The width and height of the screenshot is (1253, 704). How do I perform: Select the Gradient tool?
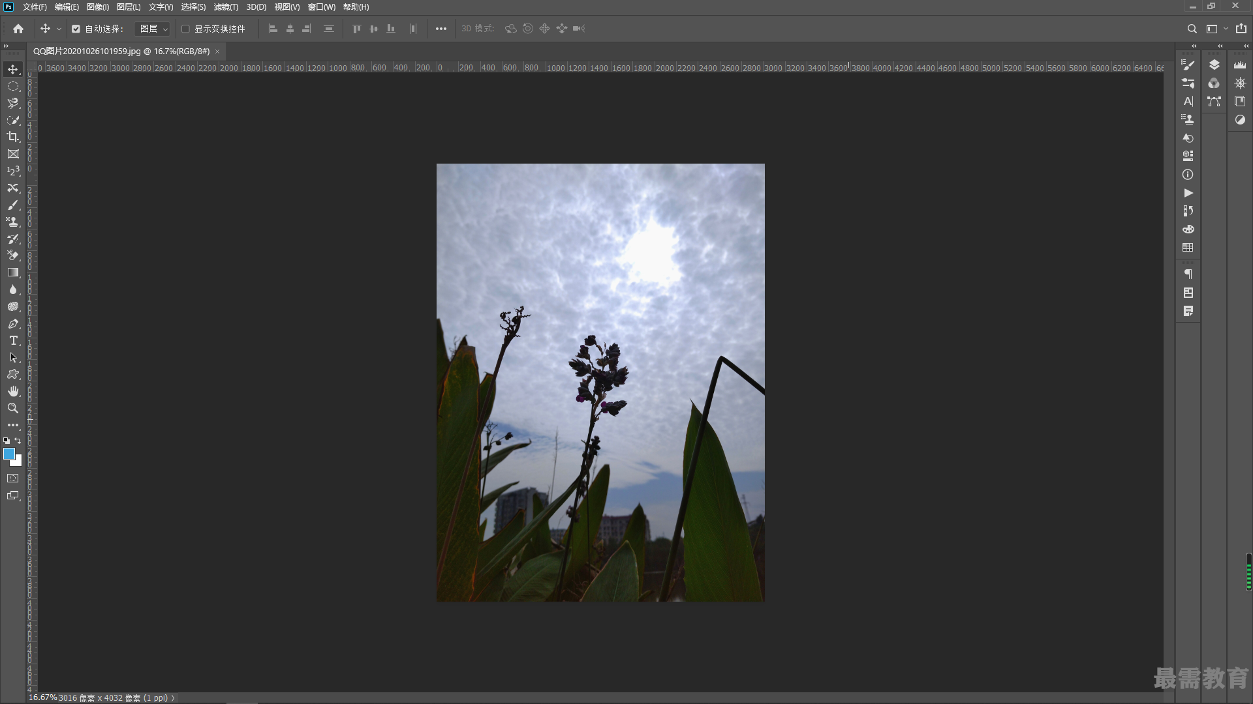(x=13, y=272)
